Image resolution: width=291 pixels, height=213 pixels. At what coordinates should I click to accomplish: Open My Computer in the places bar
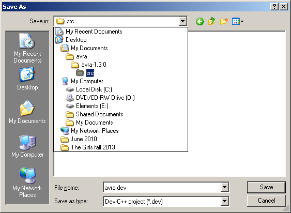pos(27,146)
